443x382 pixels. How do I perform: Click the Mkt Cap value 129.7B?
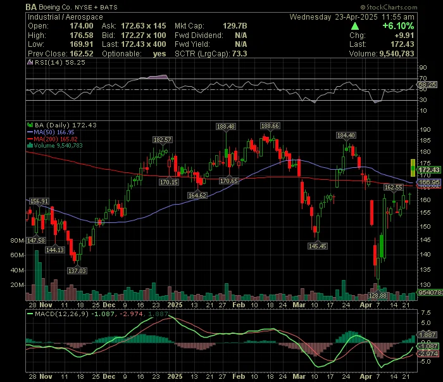point(235,26)
